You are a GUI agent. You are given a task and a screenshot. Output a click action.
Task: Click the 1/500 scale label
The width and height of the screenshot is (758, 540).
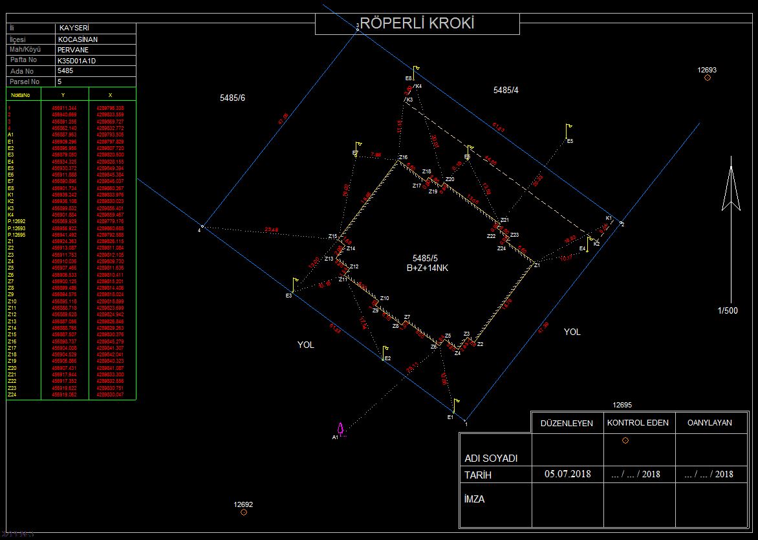coord(728,311)
